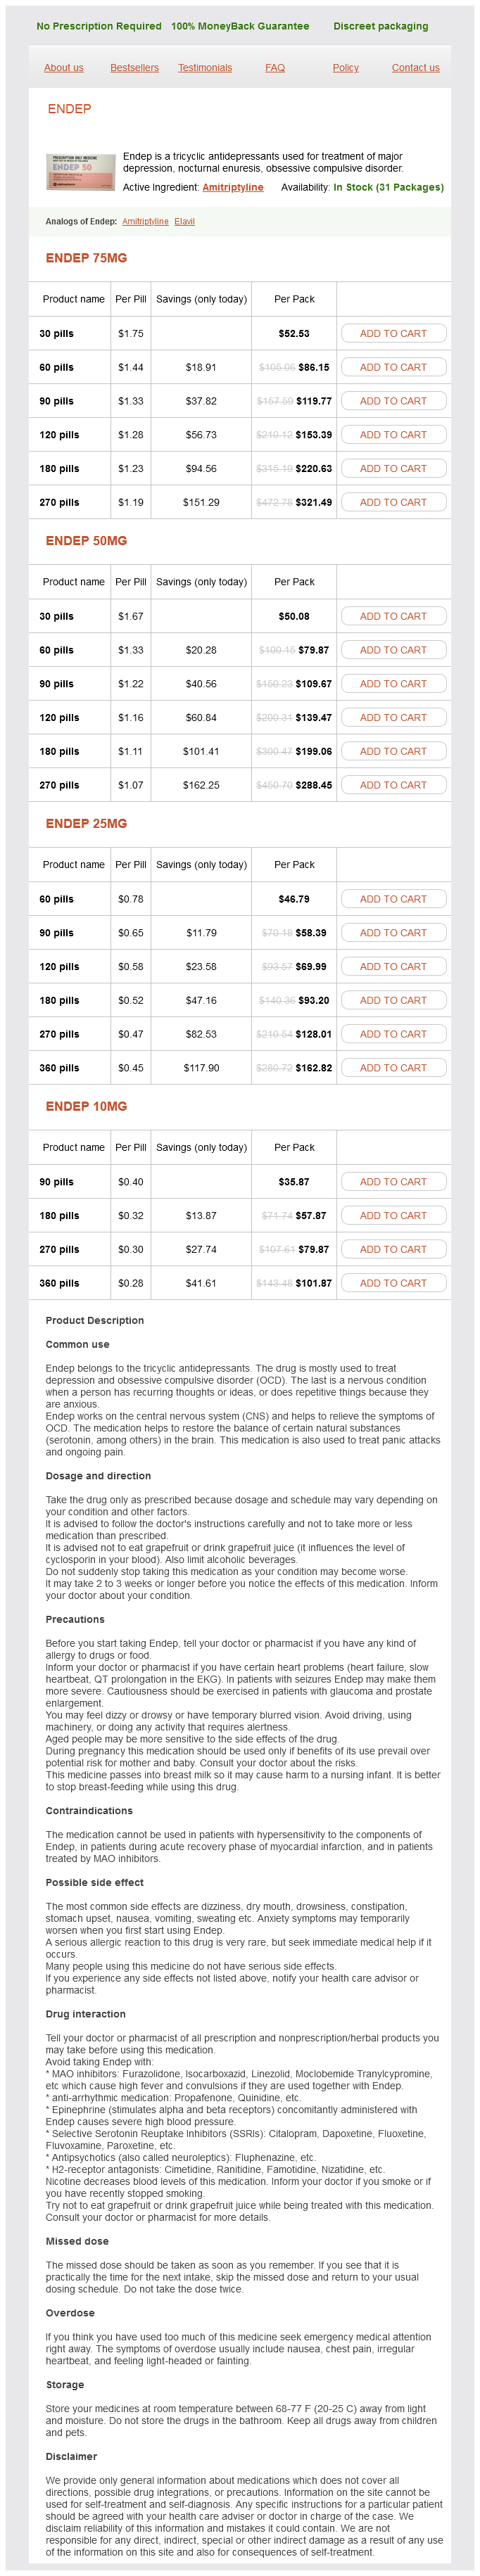Open the FAQ page
Image resolution: width=480 pixels, height=2576 pixels.
[x=275, y=68]
